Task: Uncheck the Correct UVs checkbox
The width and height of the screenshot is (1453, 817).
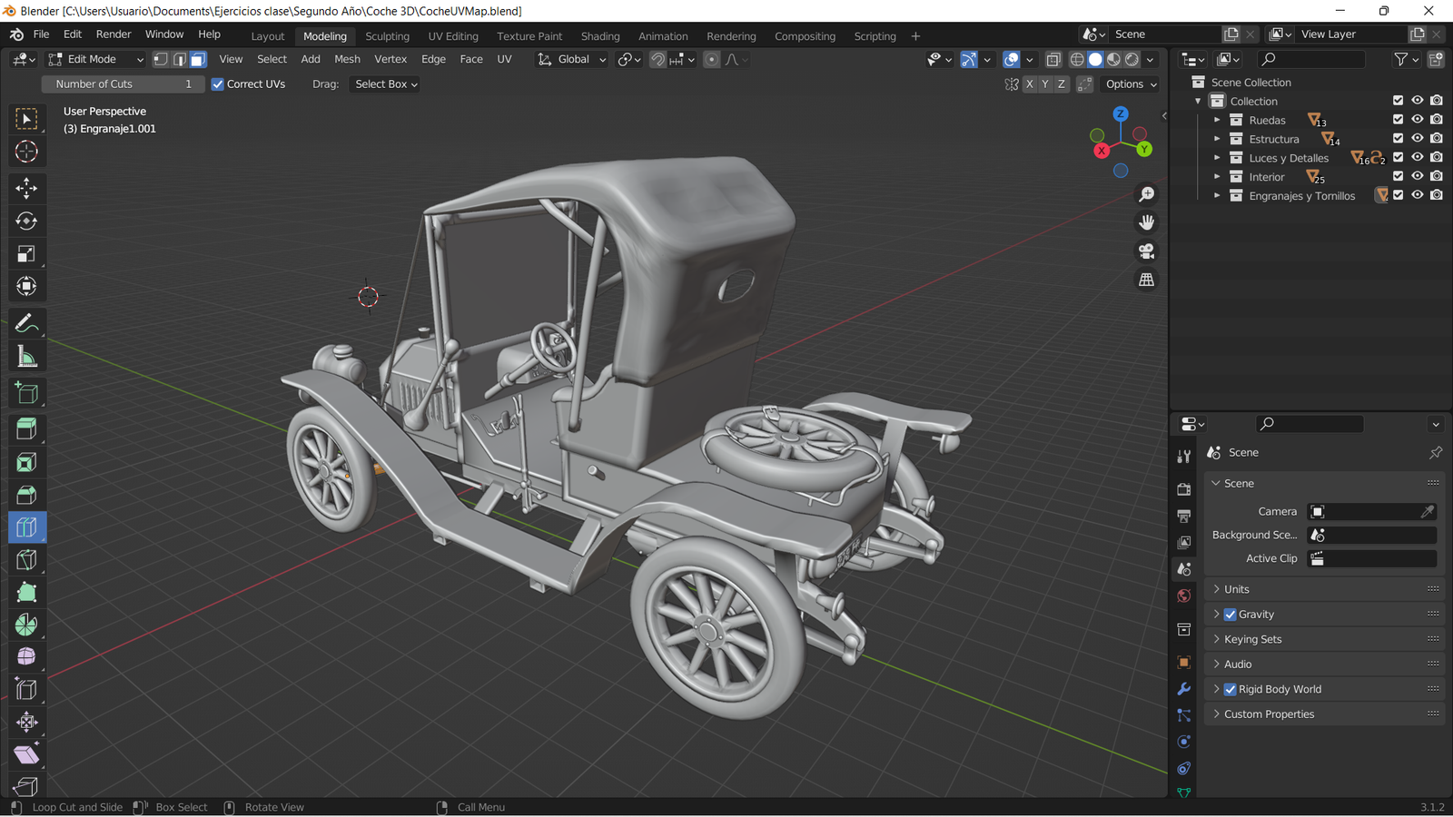Action: 218,84
